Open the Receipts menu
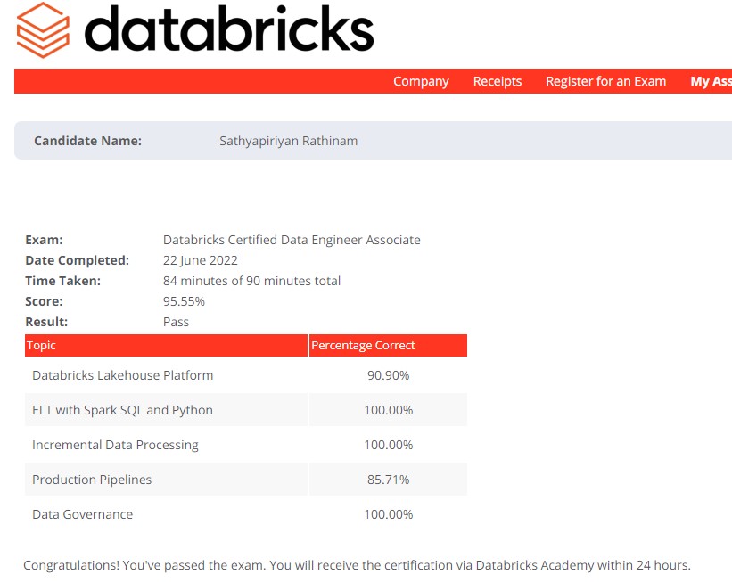The image size is (732, 582). pyautogui.click(x=497, y=81)
